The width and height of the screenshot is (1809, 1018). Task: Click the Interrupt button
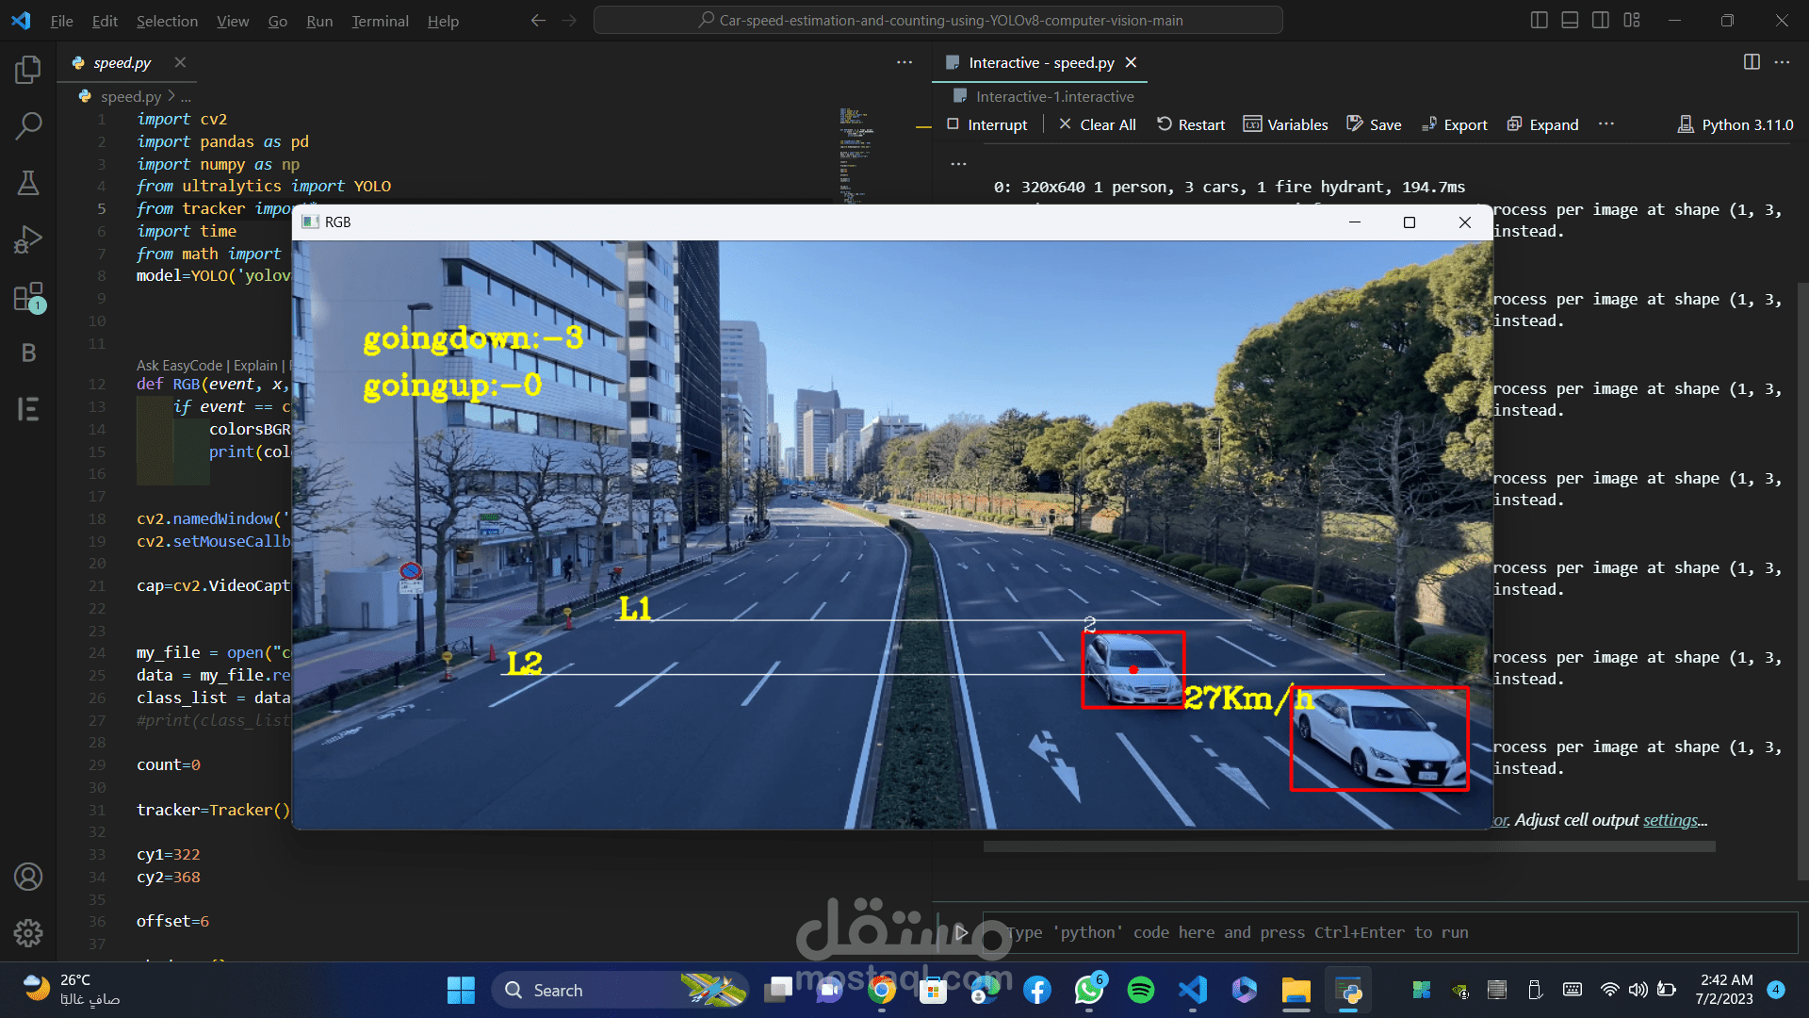coord(987,124)
